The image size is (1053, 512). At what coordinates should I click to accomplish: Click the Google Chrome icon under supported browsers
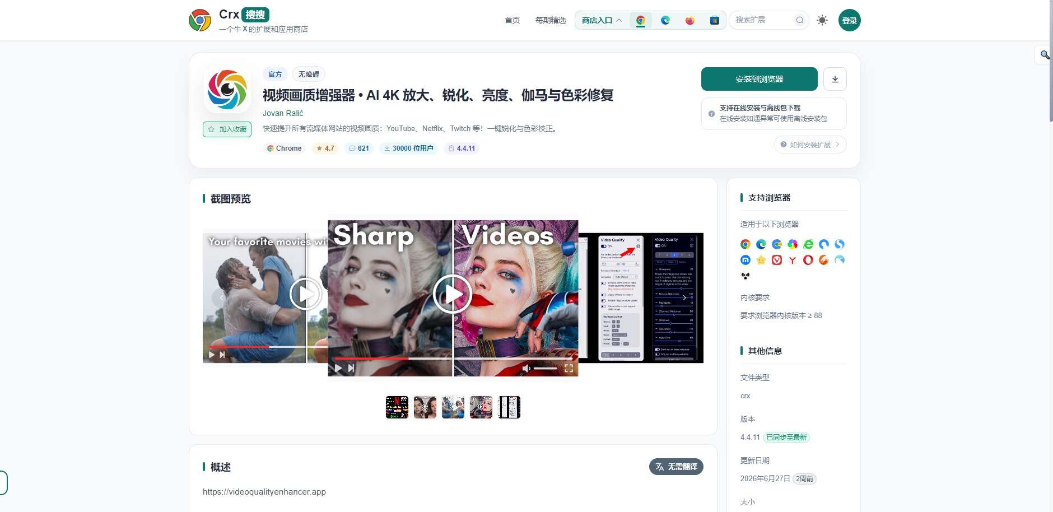click(746, 244)
